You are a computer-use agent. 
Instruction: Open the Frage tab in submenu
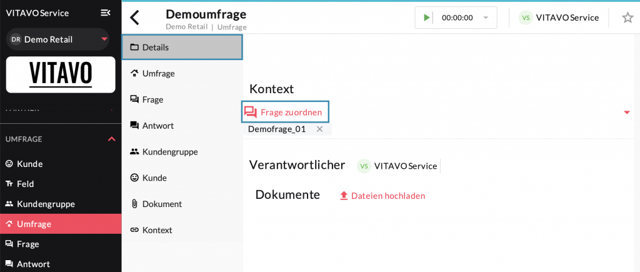pos(152,99)
